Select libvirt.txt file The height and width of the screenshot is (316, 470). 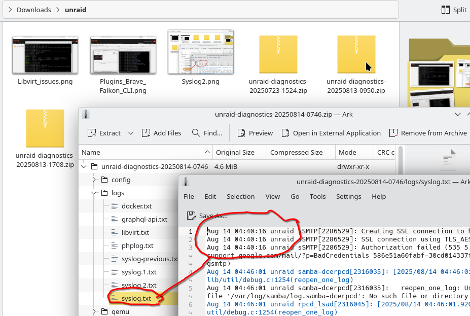(135, 233)
